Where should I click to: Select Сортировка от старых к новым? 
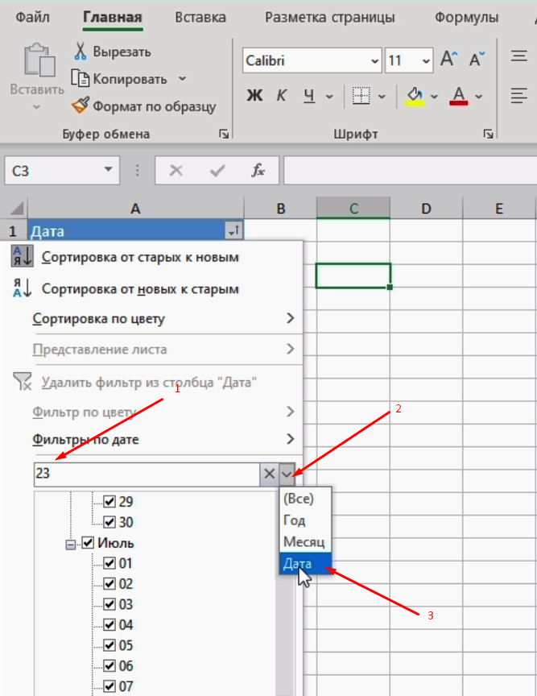[x=140, y=257]
